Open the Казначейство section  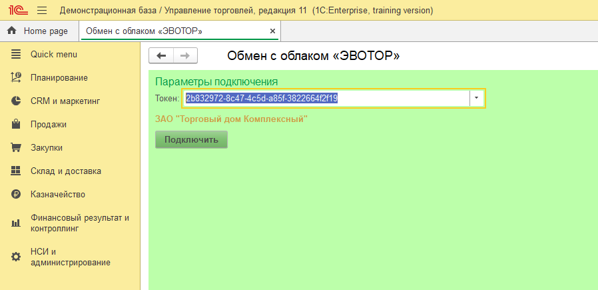(x=70, y=194)
